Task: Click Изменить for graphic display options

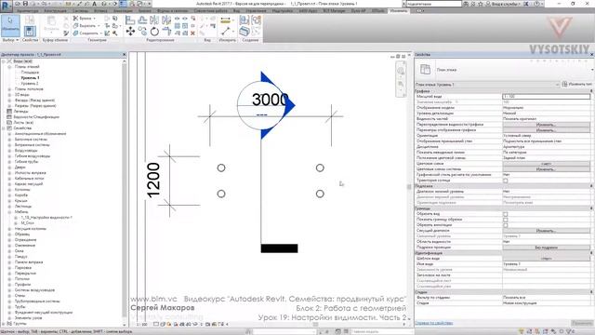Action: coord(546,130)
